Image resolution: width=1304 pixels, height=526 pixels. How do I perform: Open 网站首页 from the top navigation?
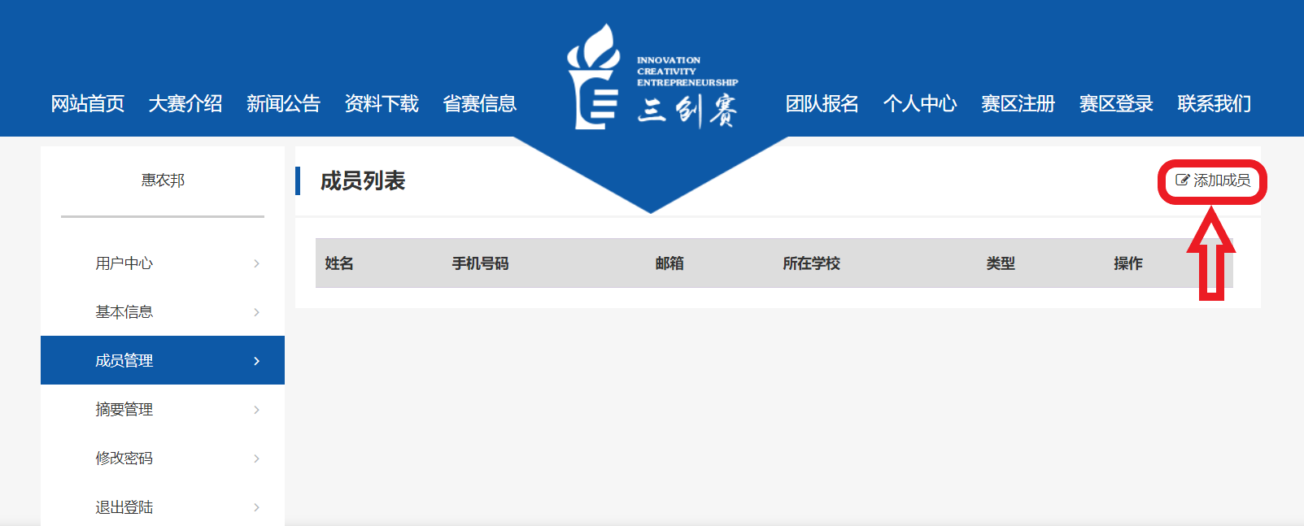coord(87,104)
